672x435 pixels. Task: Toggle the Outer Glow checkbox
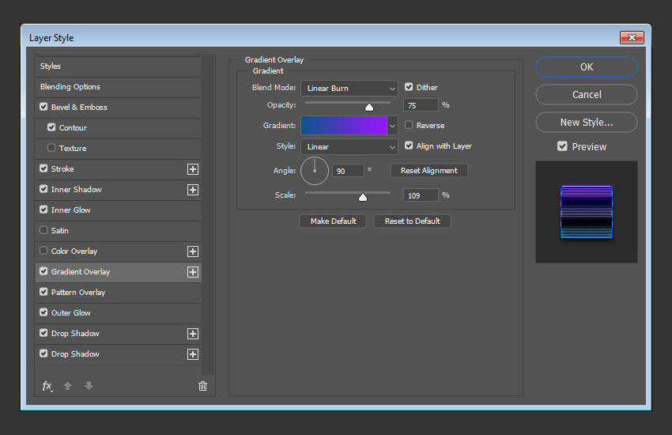pos(43,312)
